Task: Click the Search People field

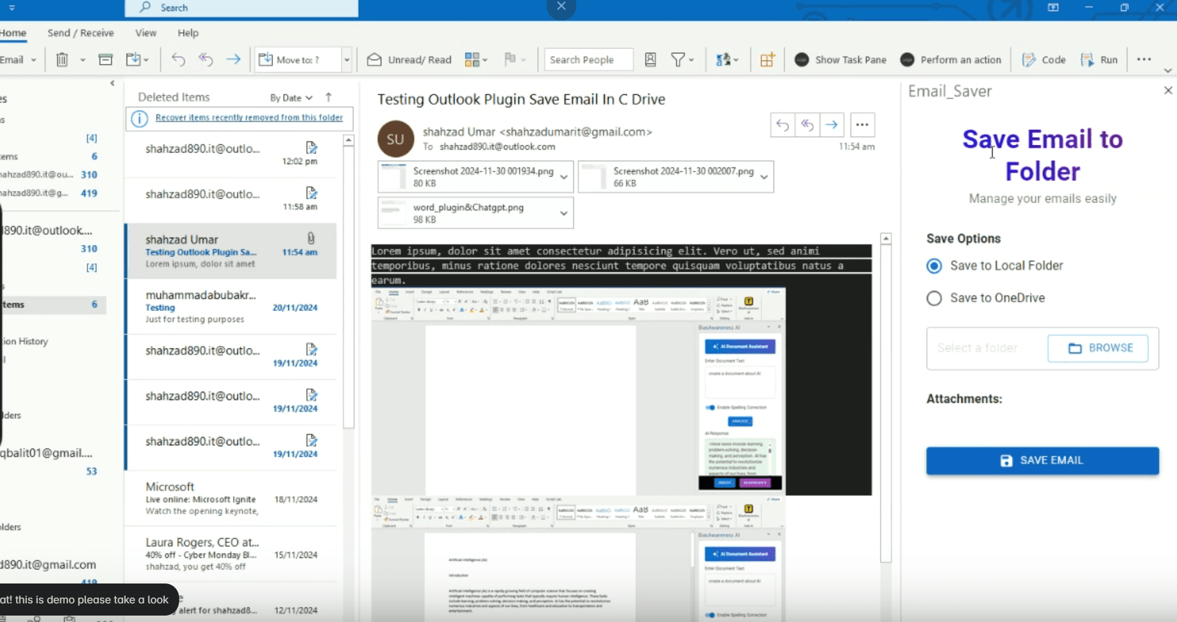Action: pyautogui.click(x=588, y=60)
